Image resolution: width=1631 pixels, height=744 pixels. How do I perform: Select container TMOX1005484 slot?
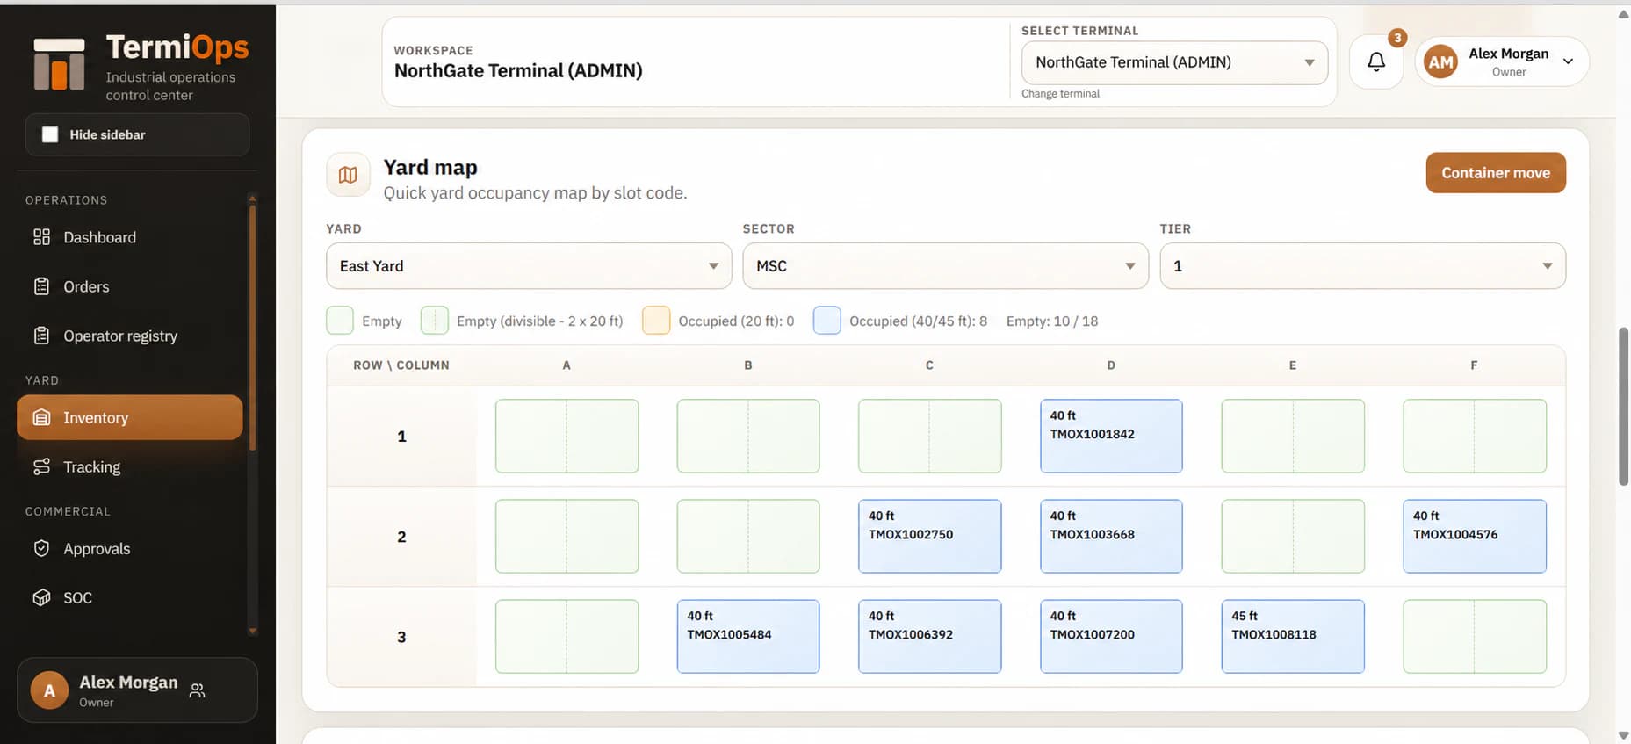(748, 636)
